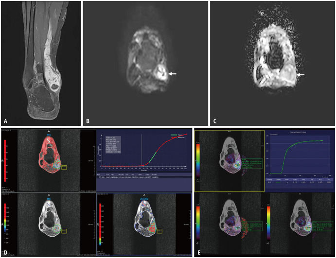Click the rainbow color scale on MS map
The width and height of the screenshot is (336, 258).
(5, 221)
